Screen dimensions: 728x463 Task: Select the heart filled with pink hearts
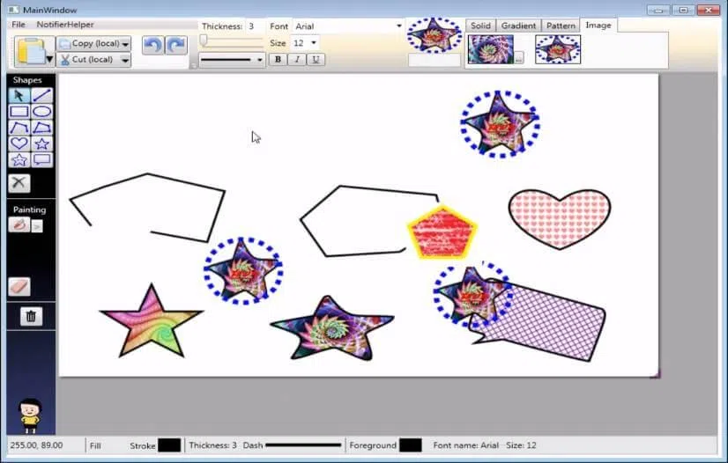pyautogui.click(x=560, y=219)
